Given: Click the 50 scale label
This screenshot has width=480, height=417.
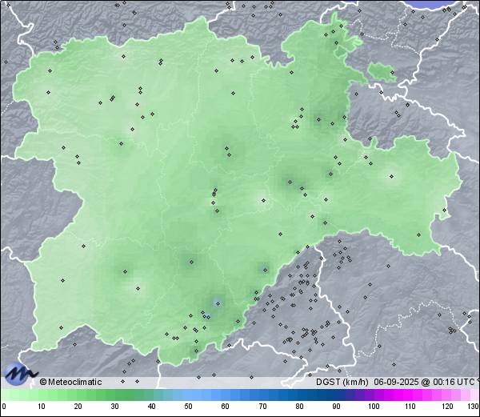Looking at the screenshot, I should [x=188, y=407].
